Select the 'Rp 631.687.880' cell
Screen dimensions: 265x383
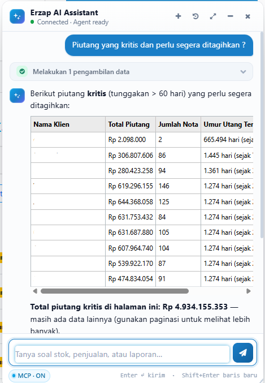coord(131,233)
